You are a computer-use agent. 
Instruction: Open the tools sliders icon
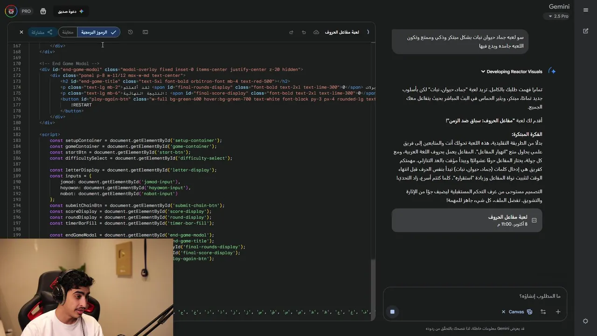(x=543, y=312)
